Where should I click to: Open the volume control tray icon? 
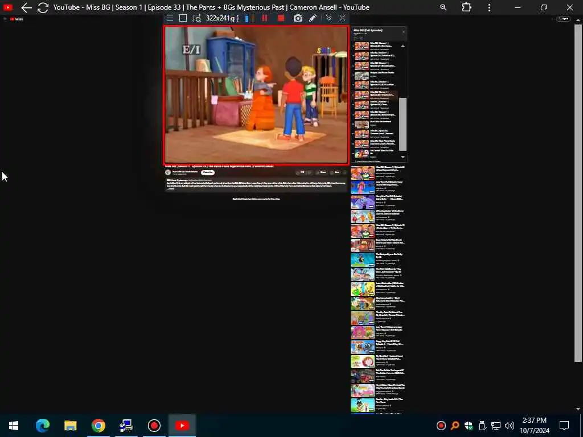coord(510,426)
